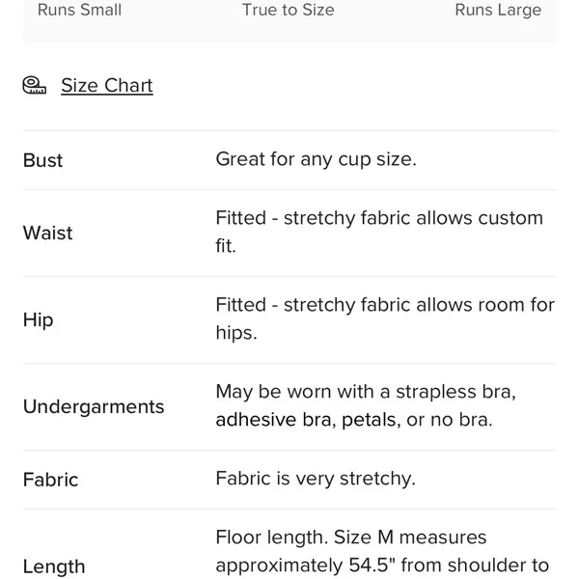579x579 pixels.
Task: Click the strapless bra undergarments description
Action: [366, 405]
